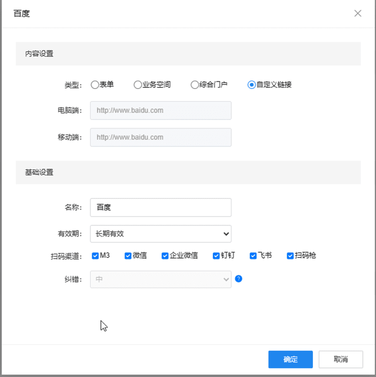Open the 有效期 dropdown showing 长期有效

click(x=161, y=234)
